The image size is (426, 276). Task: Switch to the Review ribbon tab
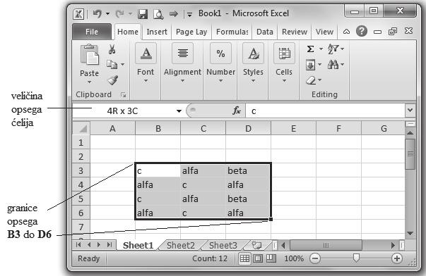[x=295, y=32]
